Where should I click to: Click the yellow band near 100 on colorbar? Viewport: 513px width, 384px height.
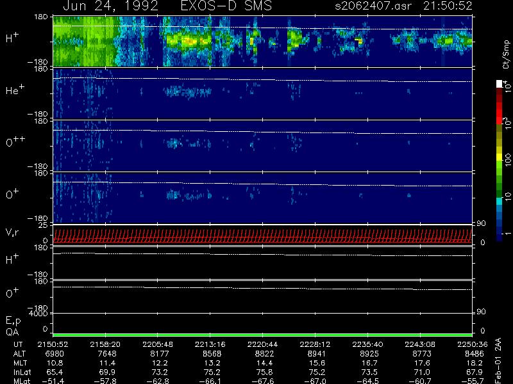coord(500,157)
